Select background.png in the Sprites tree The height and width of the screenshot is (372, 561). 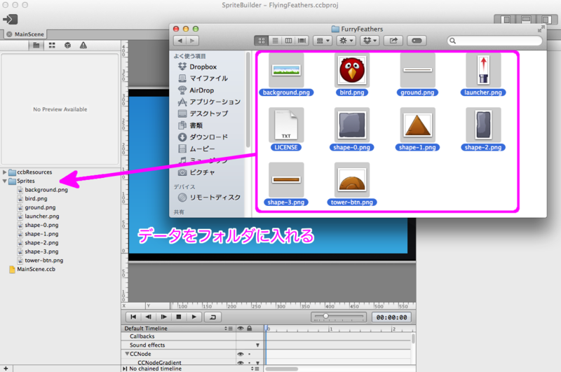pyautogui.click(x=46, y=190)
